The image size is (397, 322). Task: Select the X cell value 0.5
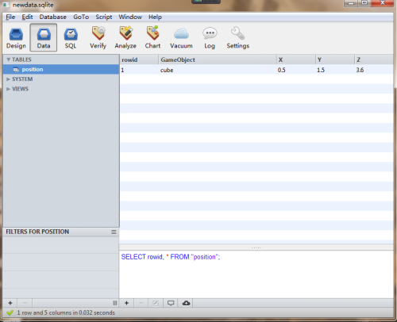(x=296, y=70)
